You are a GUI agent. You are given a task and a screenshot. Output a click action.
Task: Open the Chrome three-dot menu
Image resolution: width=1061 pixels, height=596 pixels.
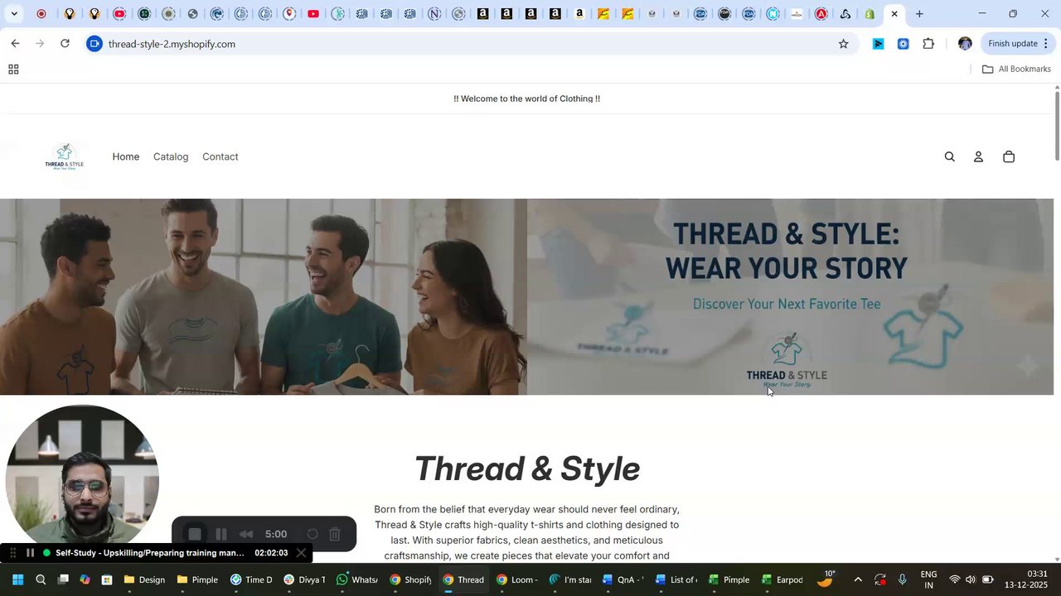1046,44
